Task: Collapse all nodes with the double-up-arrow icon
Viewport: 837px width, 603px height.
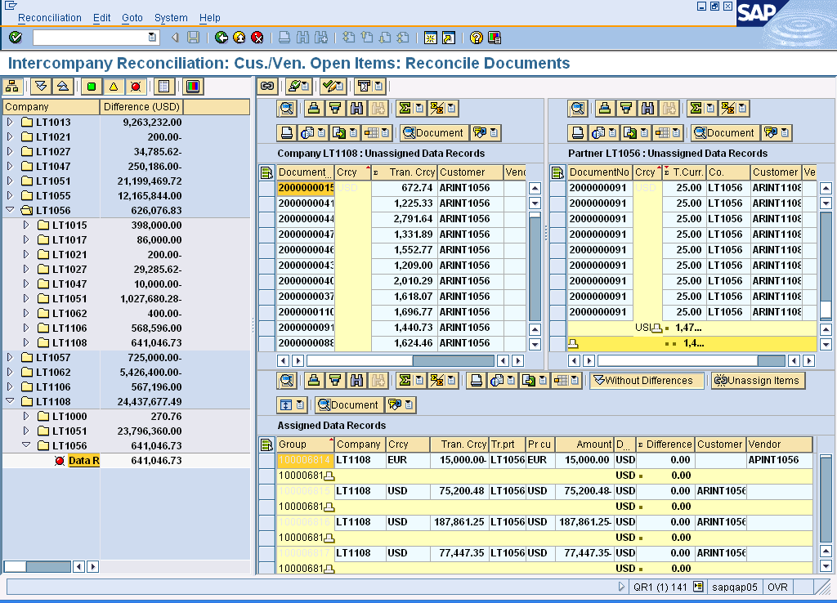Action: click(x=62, y=87)
